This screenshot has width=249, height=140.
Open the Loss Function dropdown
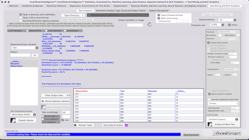pos(228,115)
